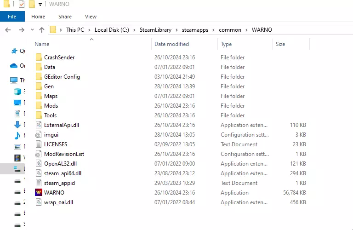Open the Customize Quick Access Toolbar dropdown

pos(40,4)
